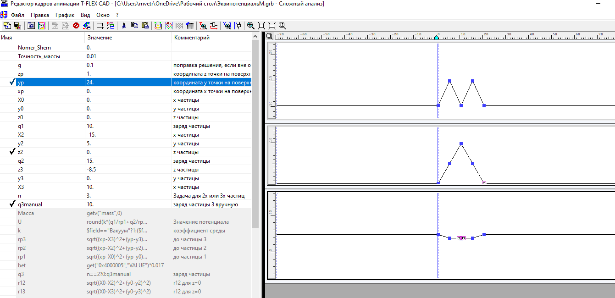Open the Окно menu
The image size is (615, 298).
103,15
